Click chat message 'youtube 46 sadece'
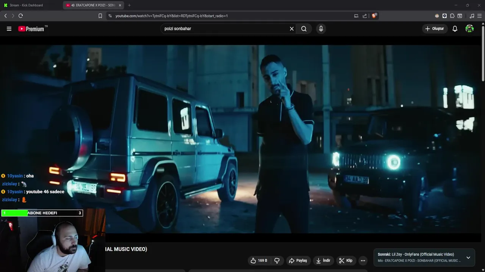485x272 pixels. click(45, 192)
